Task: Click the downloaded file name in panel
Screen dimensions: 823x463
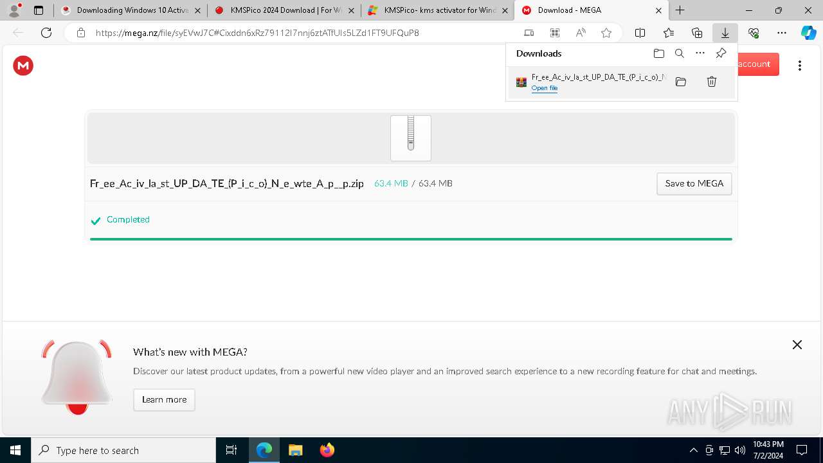Action: [598, 77]
